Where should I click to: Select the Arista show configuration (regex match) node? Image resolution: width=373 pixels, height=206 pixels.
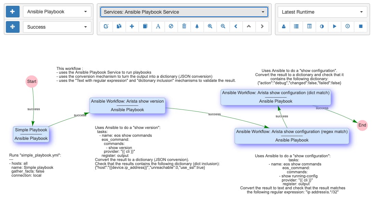click(x=292, y=136)
